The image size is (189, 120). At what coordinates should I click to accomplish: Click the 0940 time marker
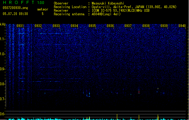(182, 26)
